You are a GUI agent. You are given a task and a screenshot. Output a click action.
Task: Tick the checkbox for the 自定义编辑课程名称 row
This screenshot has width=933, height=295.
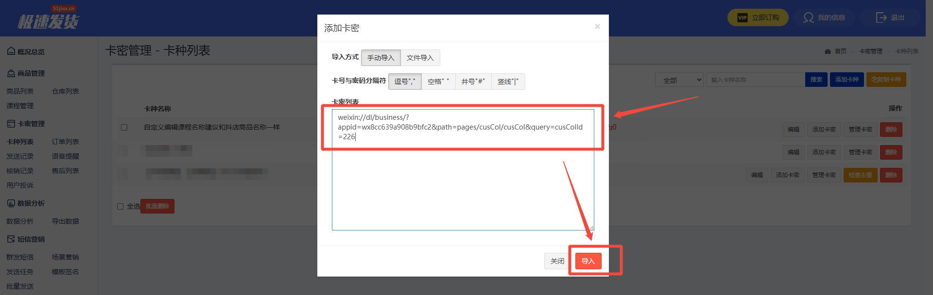pyautogui.click(x=124, y=127)
